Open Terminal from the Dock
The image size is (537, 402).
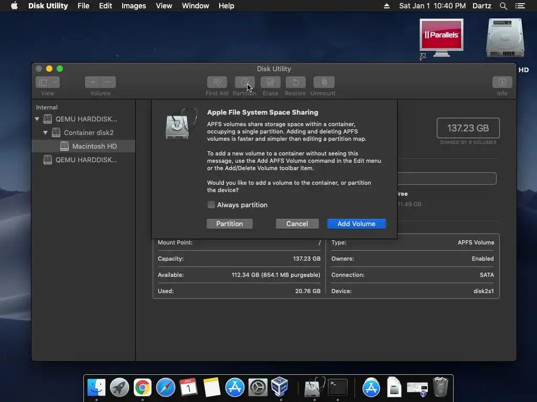337,387
